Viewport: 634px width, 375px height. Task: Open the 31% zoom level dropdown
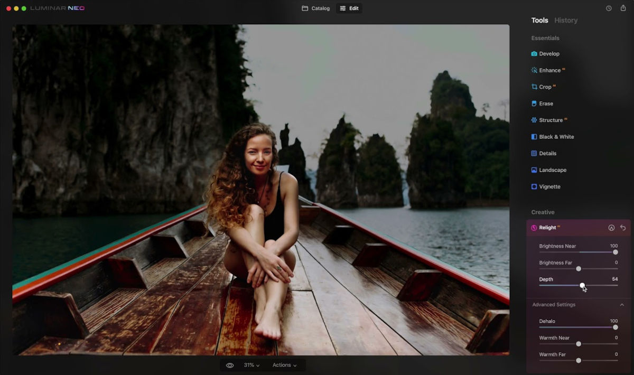pos(251,365)
